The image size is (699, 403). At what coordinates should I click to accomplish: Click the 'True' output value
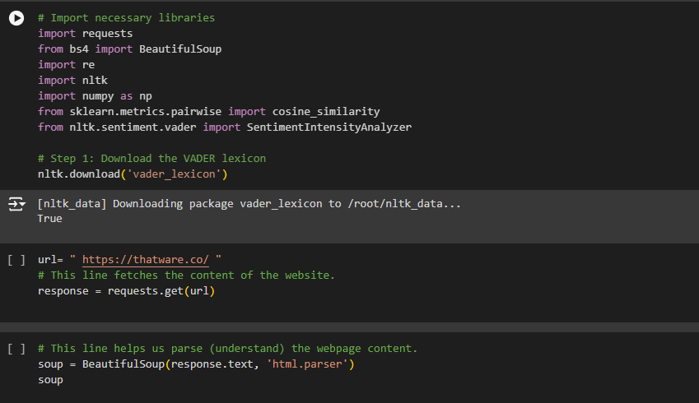[50, 219]
